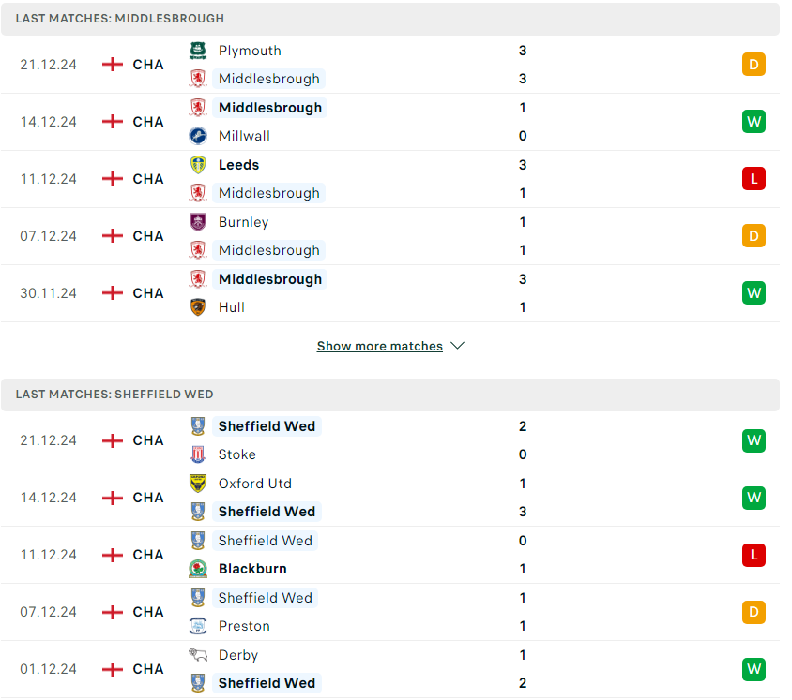This screenshot has width=792, height=700.
Task: Click the win badge for Stoke match
Action: 754,440
